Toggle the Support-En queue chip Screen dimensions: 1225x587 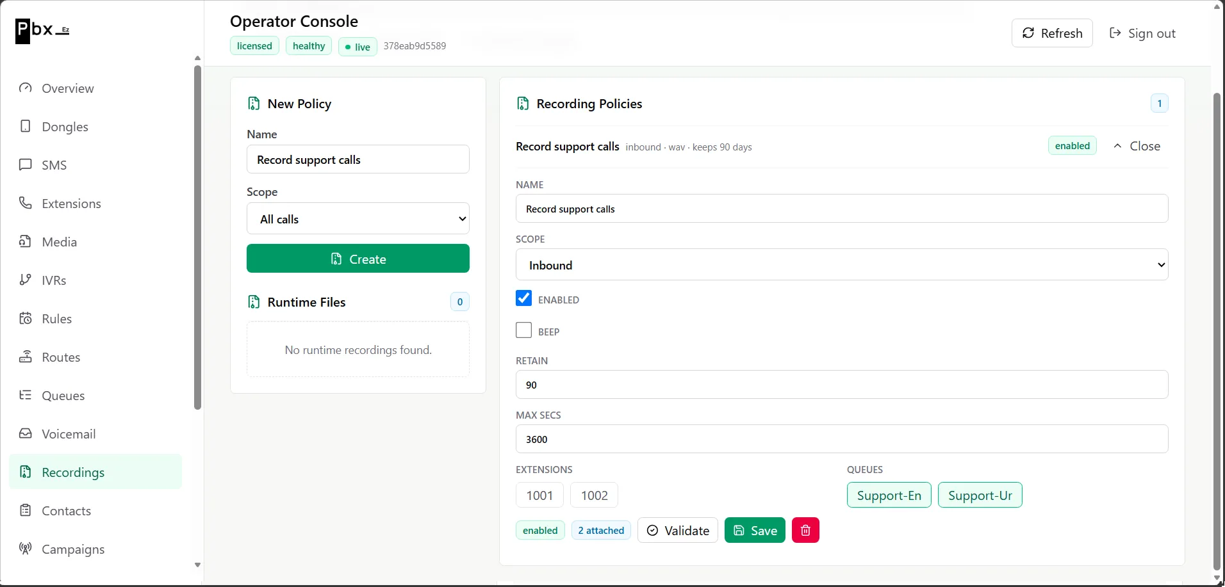[x=889, y=495]
